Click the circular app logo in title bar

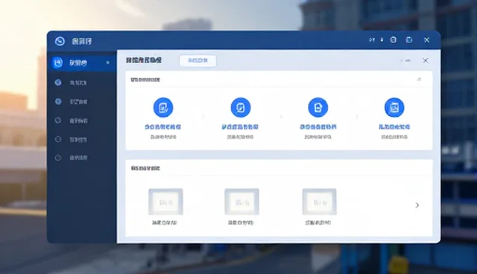[60, 41]
